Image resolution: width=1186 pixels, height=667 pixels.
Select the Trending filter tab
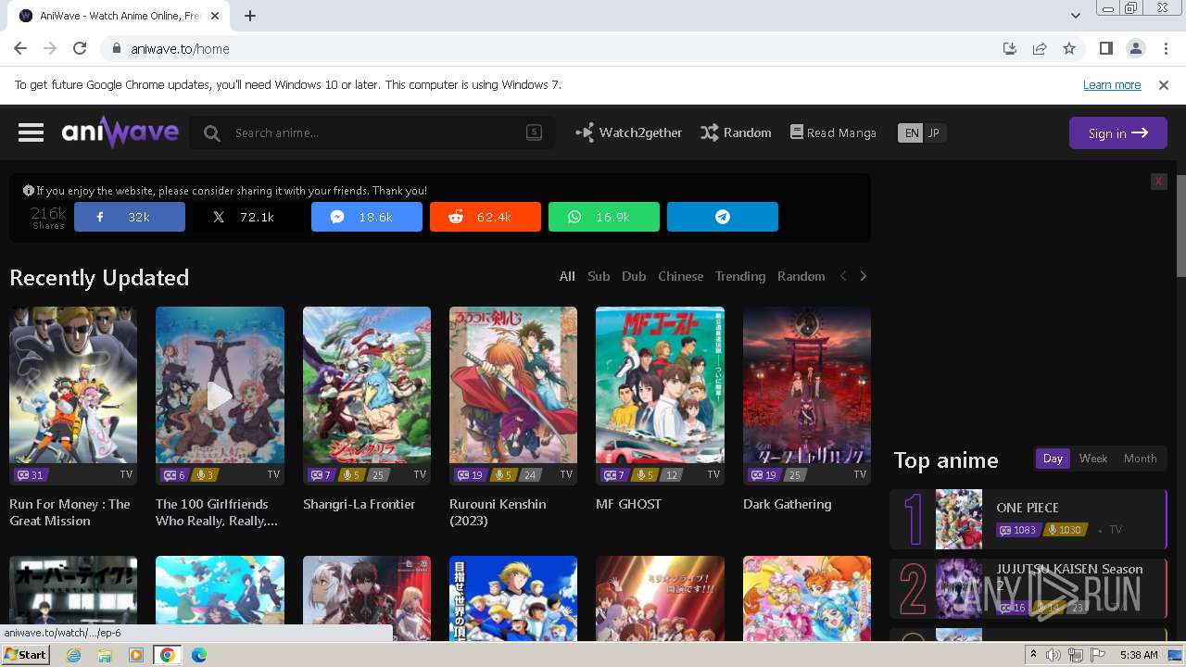click(740, 276)
